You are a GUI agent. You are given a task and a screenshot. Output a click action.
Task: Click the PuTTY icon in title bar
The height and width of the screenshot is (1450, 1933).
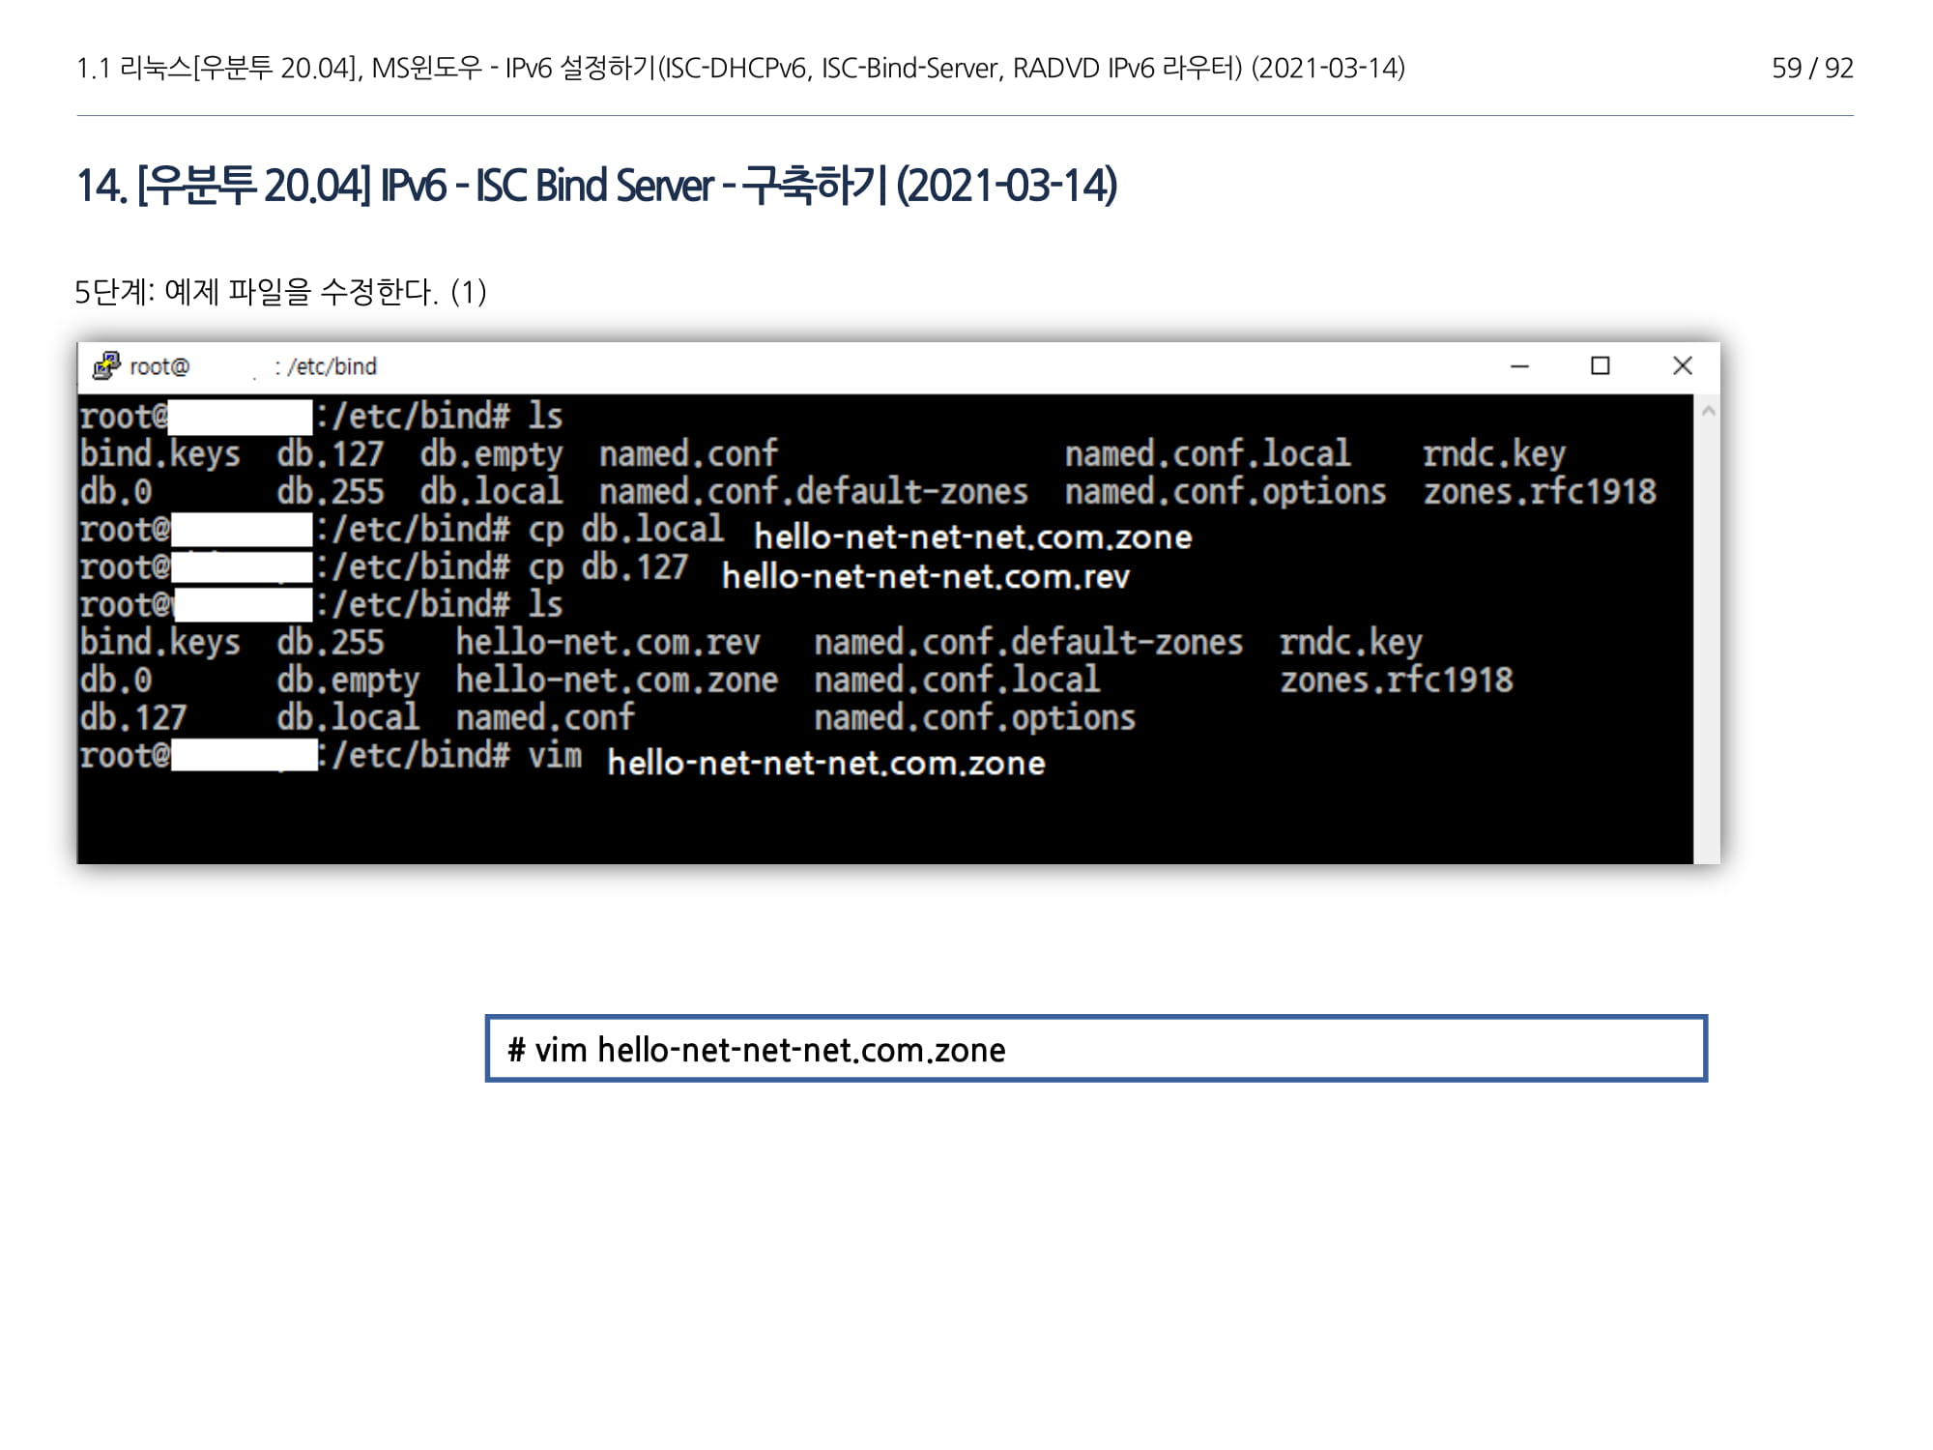[x=106, y=366]
